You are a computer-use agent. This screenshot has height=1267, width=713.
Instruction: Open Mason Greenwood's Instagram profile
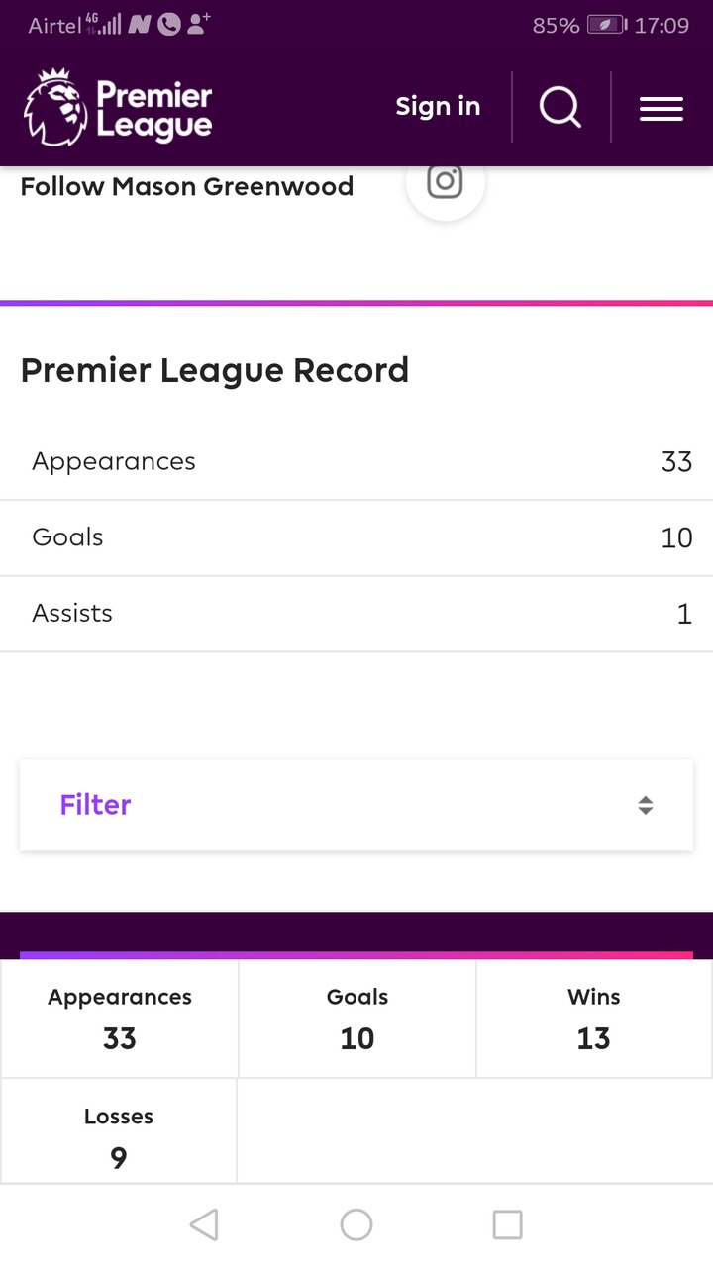(x=445, y=183)
